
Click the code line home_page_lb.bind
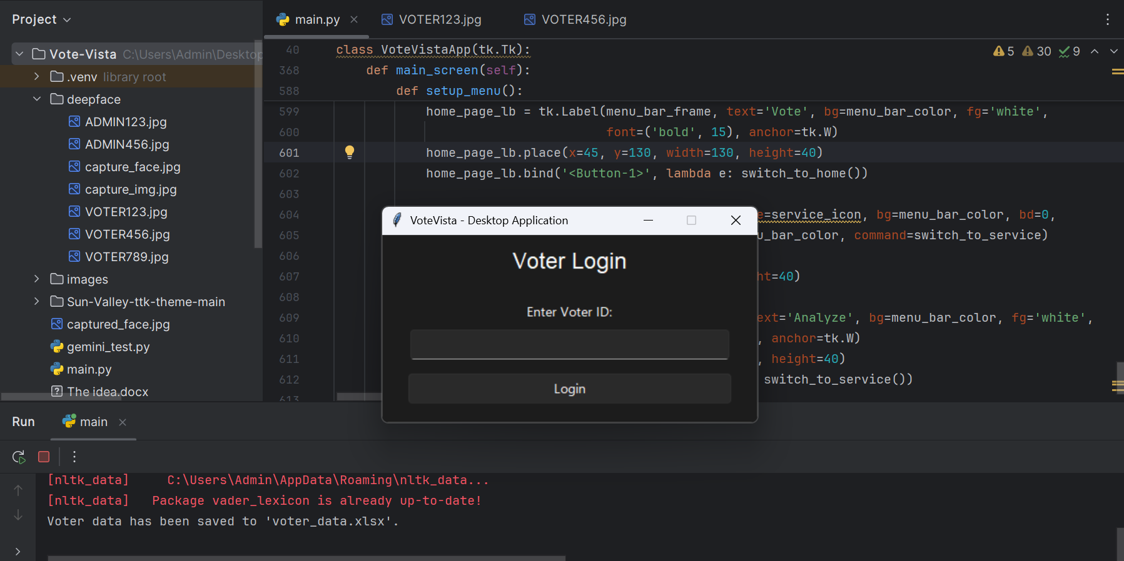click(x=647, y=173)
